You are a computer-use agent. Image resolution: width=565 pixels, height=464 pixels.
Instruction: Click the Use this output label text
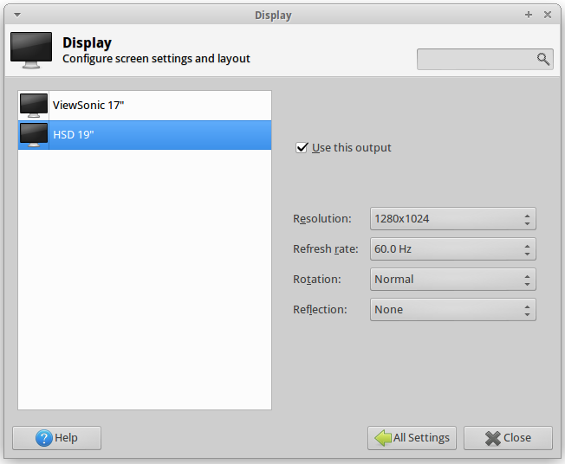tap(351, 148)
